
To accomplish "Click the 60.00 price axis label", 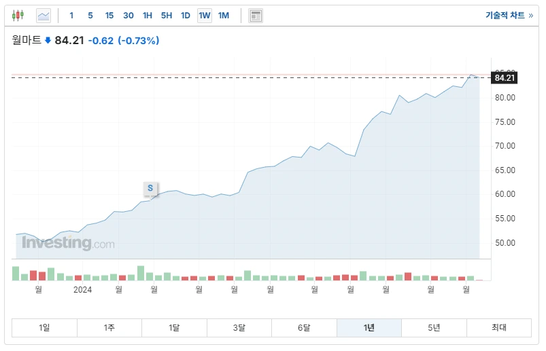I will tap(505, 194).
